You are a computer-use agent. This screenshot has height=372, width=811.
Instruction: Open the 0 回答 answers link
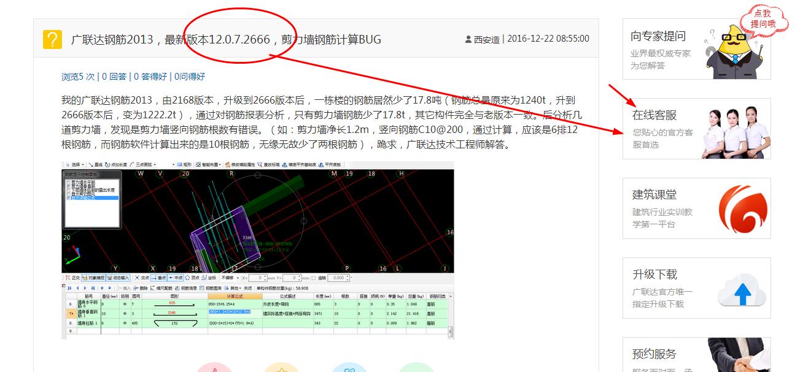pos(114,77)
